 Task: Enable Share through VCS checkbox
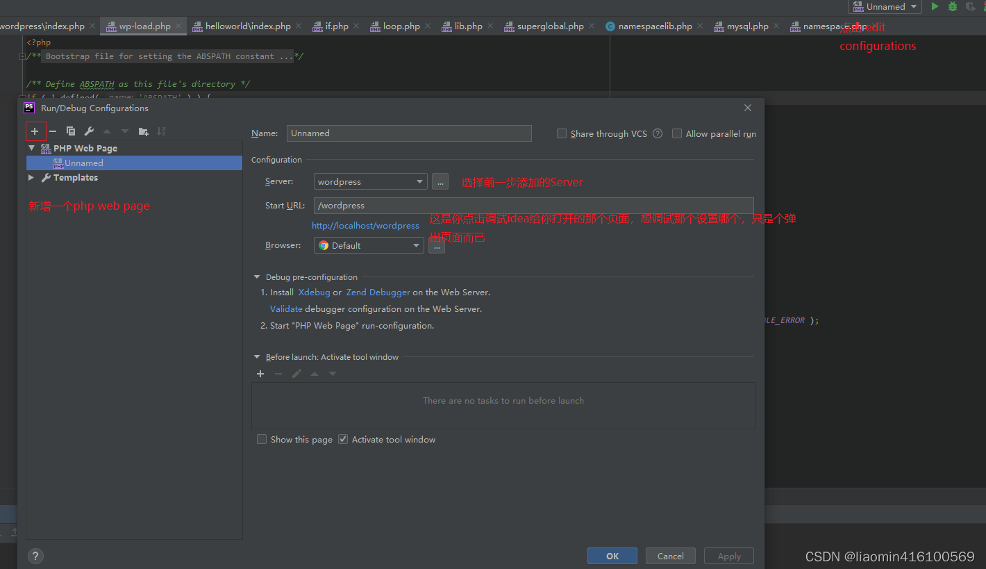[562, 133]
